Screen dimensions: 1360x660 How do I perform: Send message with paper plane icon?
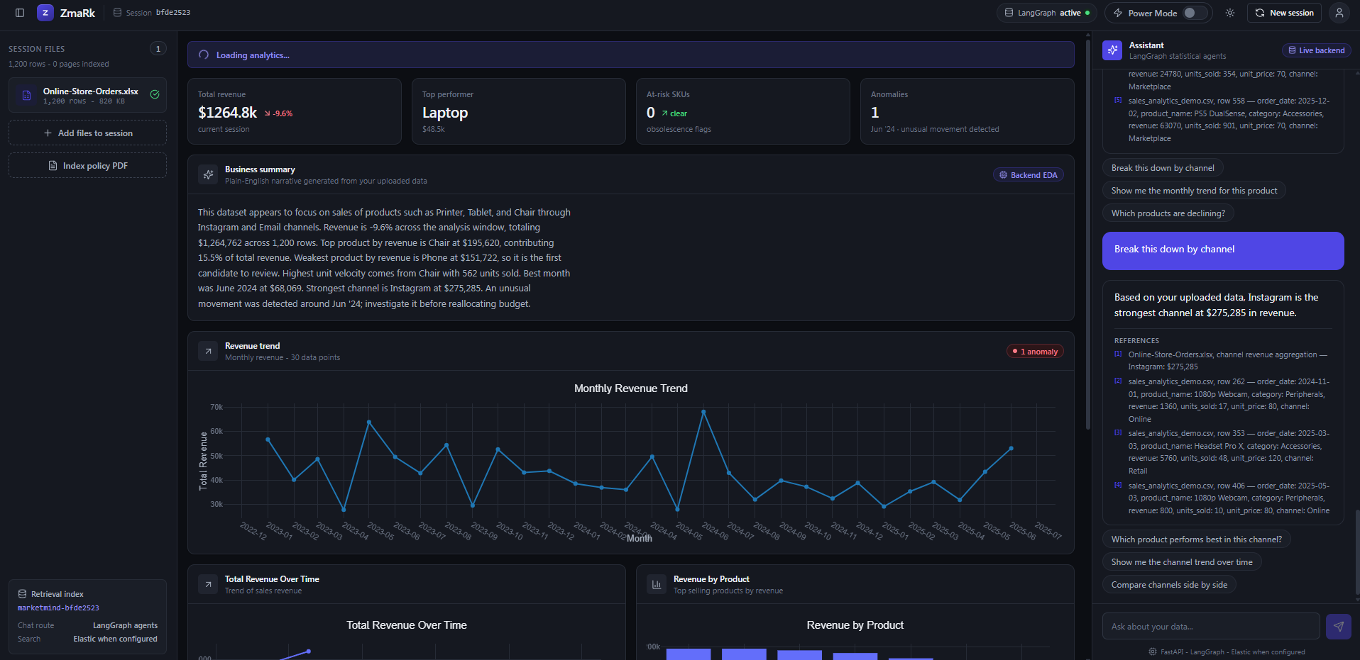[x=1339, y=627]
